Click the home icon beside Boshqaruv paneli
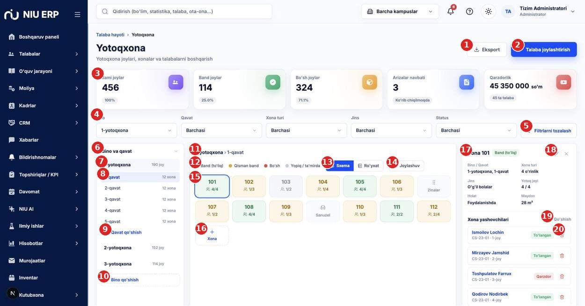The image size is (585, 306). tap(12, 37)
